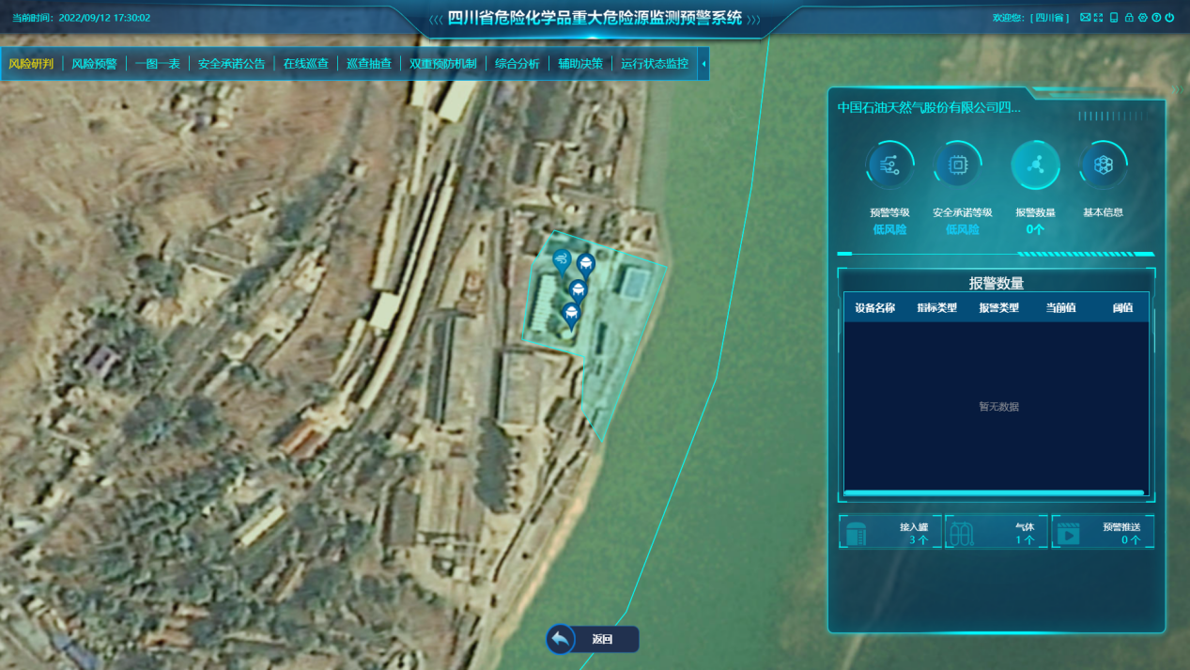Click the 报警数量 circular icon
The image size is (1190, 670).
pos(1035,165)
